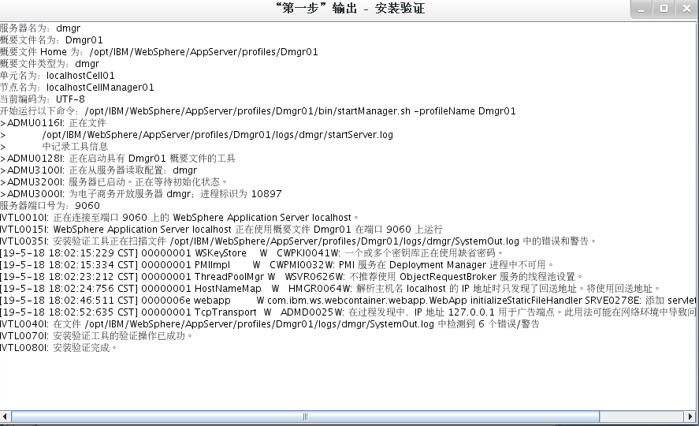699x426 pixels.
Task: Click the ThreadPoolMgr WSVR0626W warning line
Action: 292,277
